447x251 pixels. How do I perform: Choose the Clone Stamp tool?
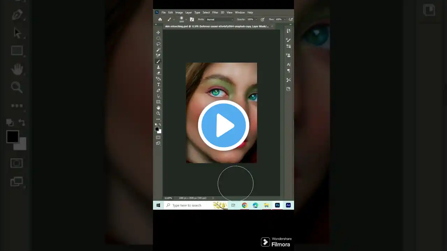(158, 67)
